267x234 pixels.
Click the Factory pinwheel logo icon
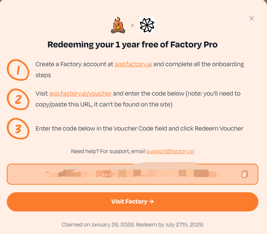147,25
